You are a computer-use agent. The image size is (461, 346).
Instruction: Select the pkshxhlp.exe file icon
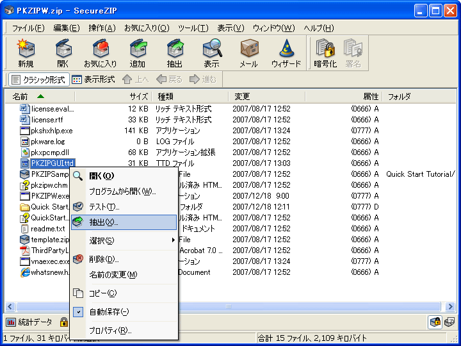tap(25, 131)
